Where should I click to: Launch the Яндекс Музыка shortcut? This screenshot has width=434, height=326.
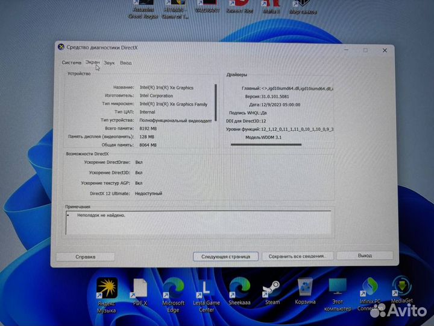click(107, 287)
